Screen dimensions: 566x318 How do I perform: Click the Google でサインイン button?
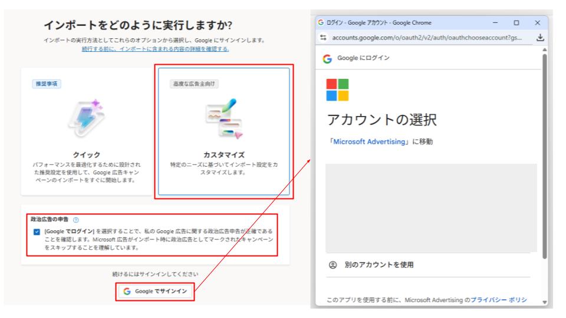point(155,291)
